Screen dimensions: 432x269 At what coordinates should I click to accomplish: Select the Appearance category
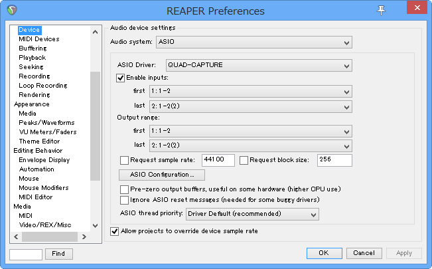tap(32, 104)
